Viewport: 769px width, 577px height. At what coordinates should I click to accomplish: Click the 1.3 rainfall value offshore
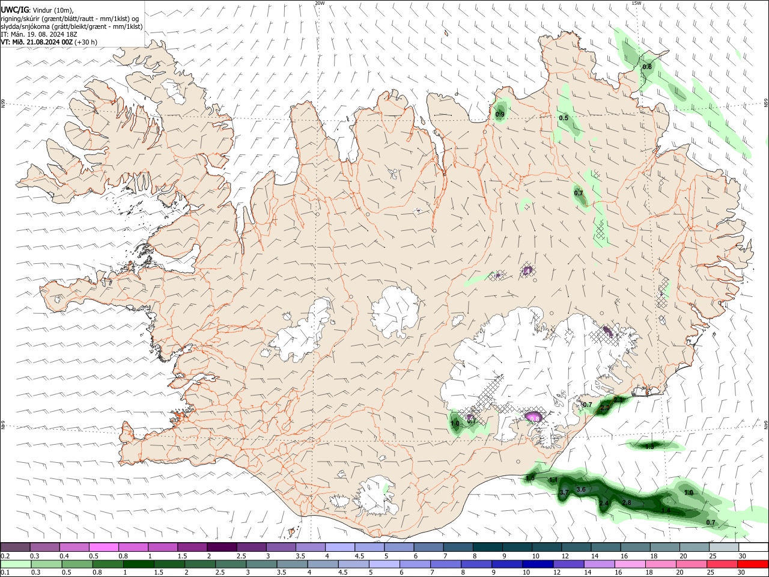[649, 447]
